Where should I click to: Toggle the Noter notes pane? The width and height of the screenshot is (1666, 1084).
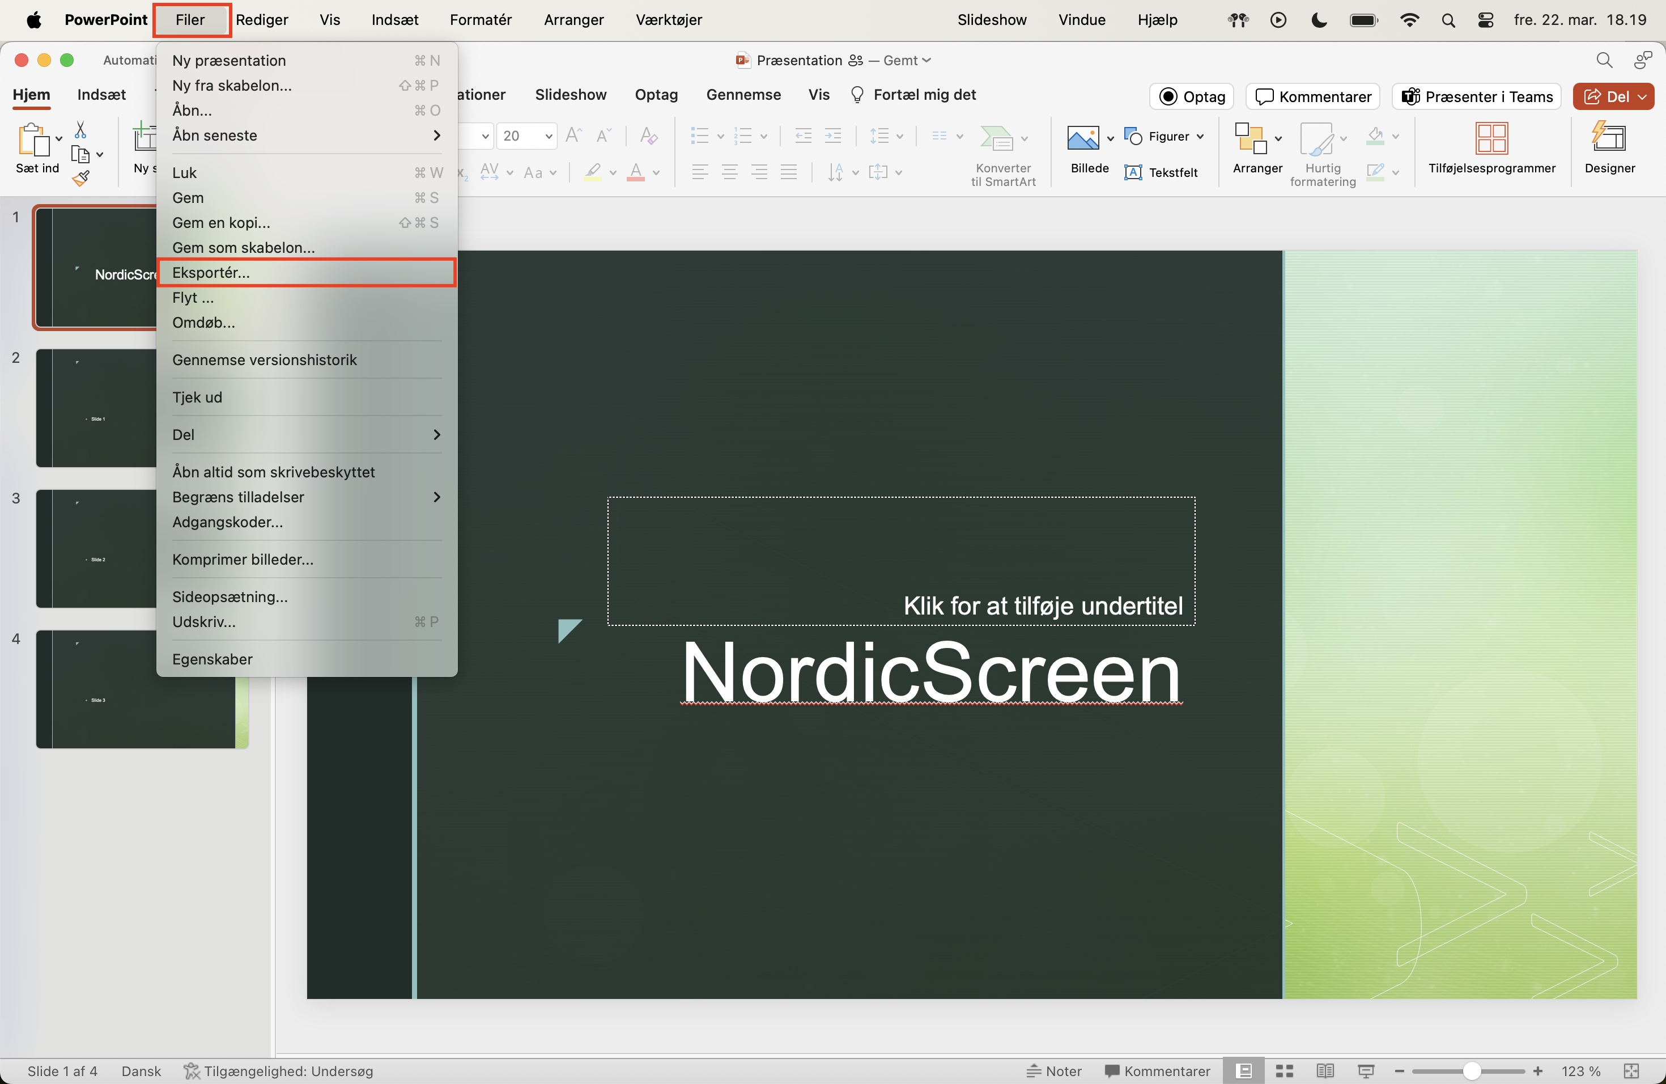pos(1054,1071)
